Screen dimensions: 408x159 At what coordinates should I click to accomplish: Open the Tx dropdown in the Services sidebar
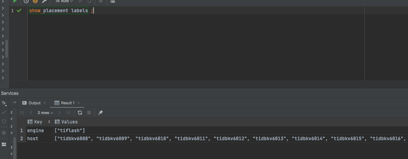pyautogui.click(x=4, y=103)
